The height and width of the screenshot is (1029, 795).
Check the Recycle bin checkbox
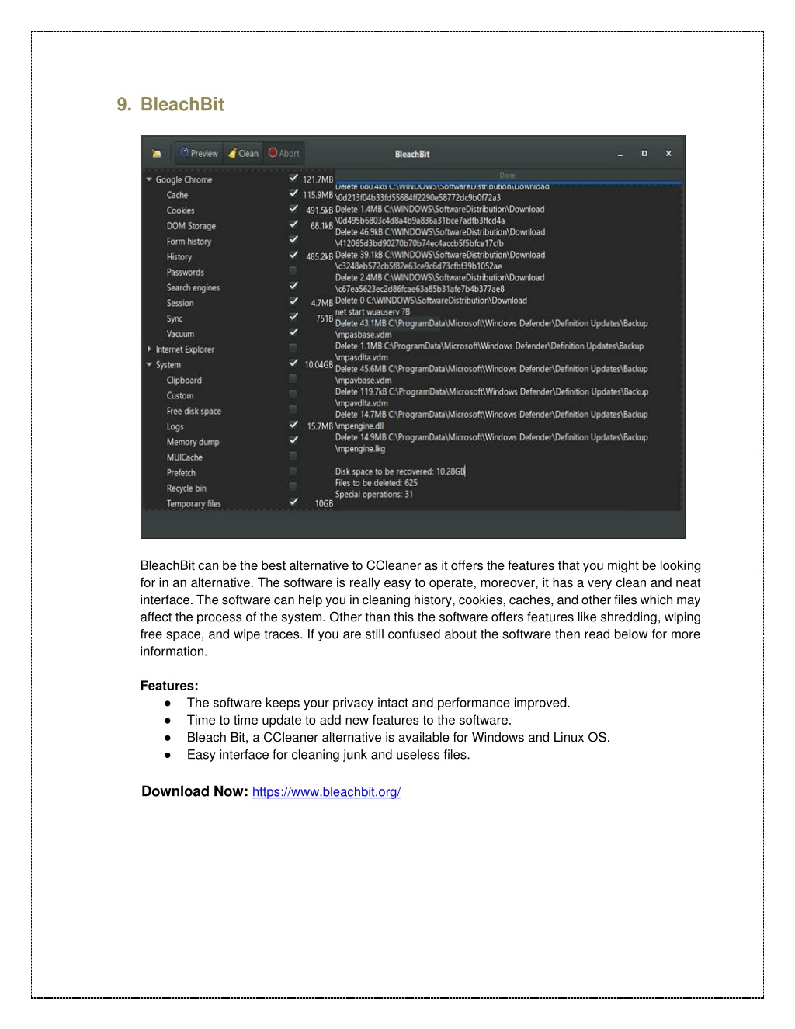click(293, 487)
